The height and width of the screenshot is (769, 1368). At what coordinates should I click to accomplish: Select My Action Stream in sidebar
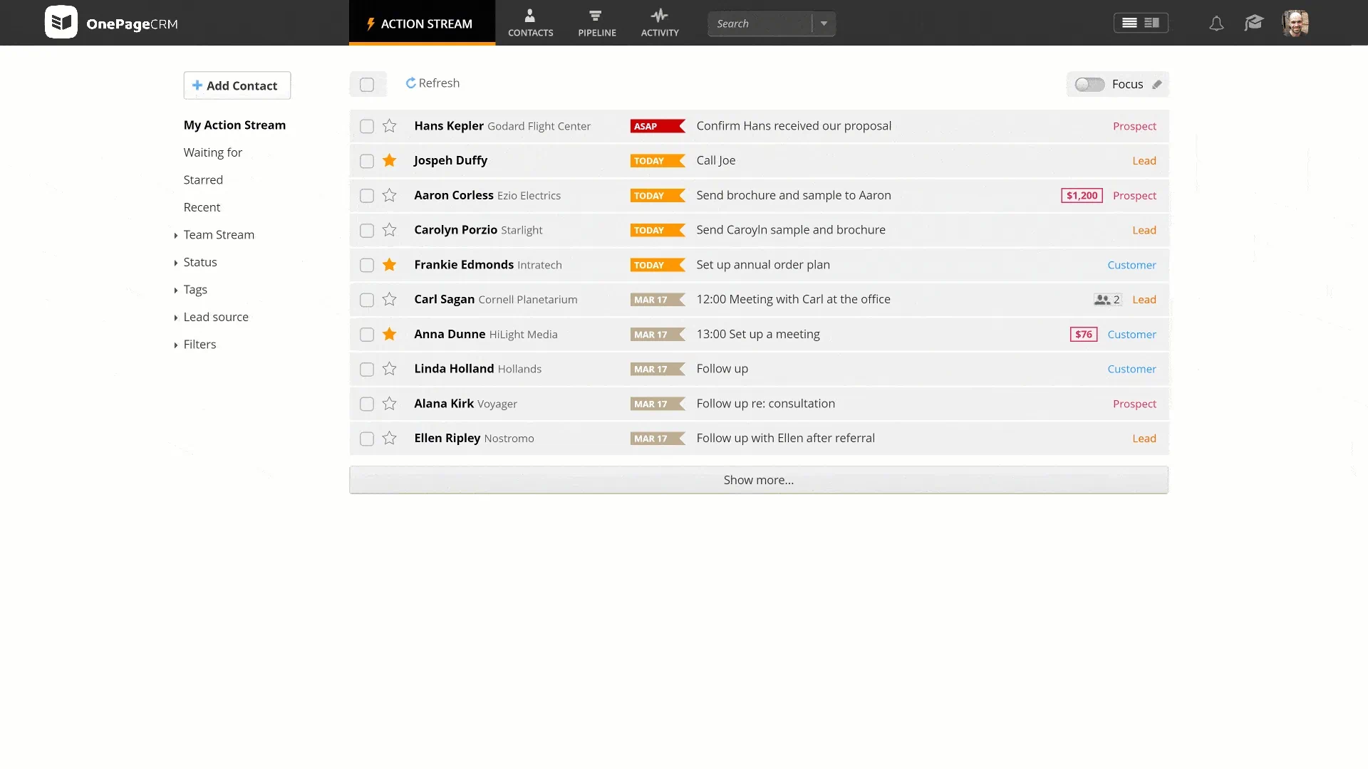tap(234, 125)
